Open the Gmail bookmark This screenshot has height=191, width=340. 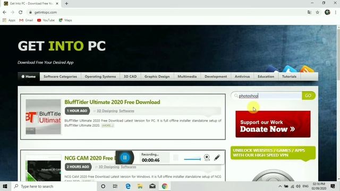click(26, 20)
